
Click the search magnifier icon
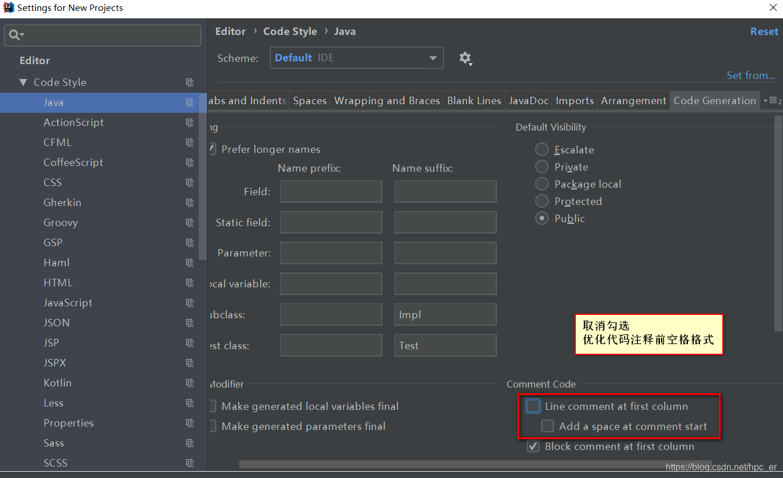pyautogui.click(x=16, y=35)
